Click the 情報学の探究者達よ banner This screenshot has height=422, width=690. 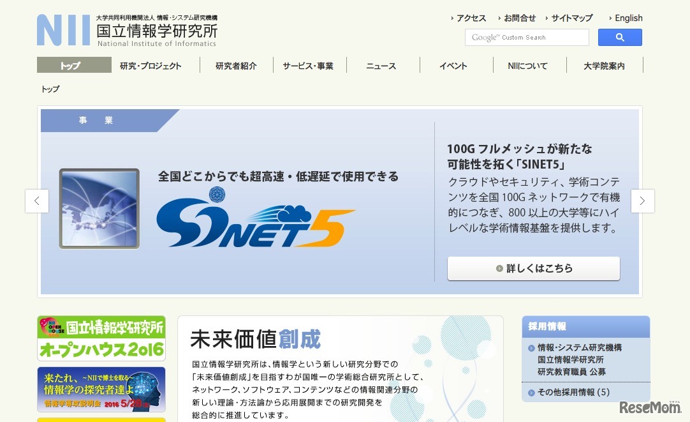(x=101, y=389)
